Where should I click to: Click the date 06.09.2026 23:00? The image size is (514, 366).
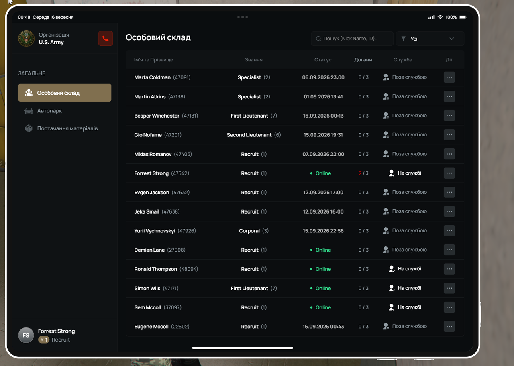click(323, 77)
